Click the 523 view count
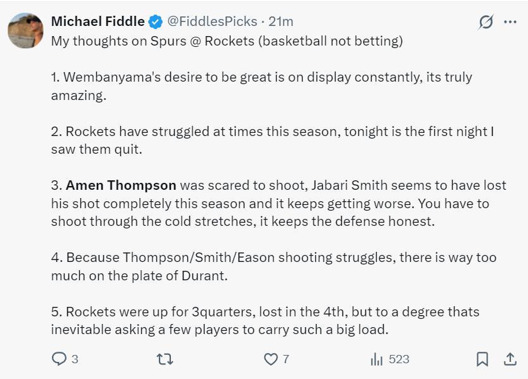 [x=399, y=359]
